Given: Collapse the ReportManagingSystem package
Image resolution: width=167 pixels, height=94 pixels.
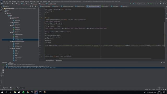Looking at the screenshot, I should (x=10, y=41).
